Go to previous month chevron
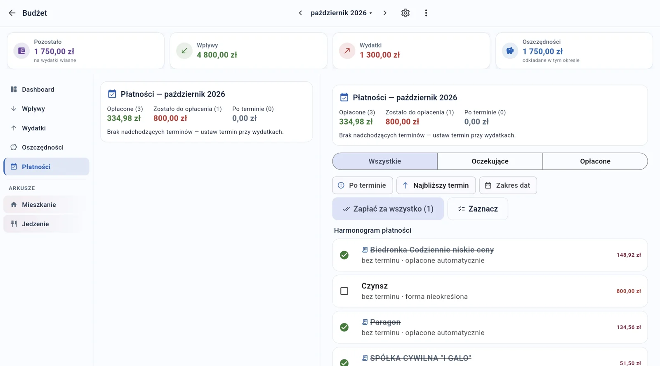660x366 pixels. pos(300,13)
